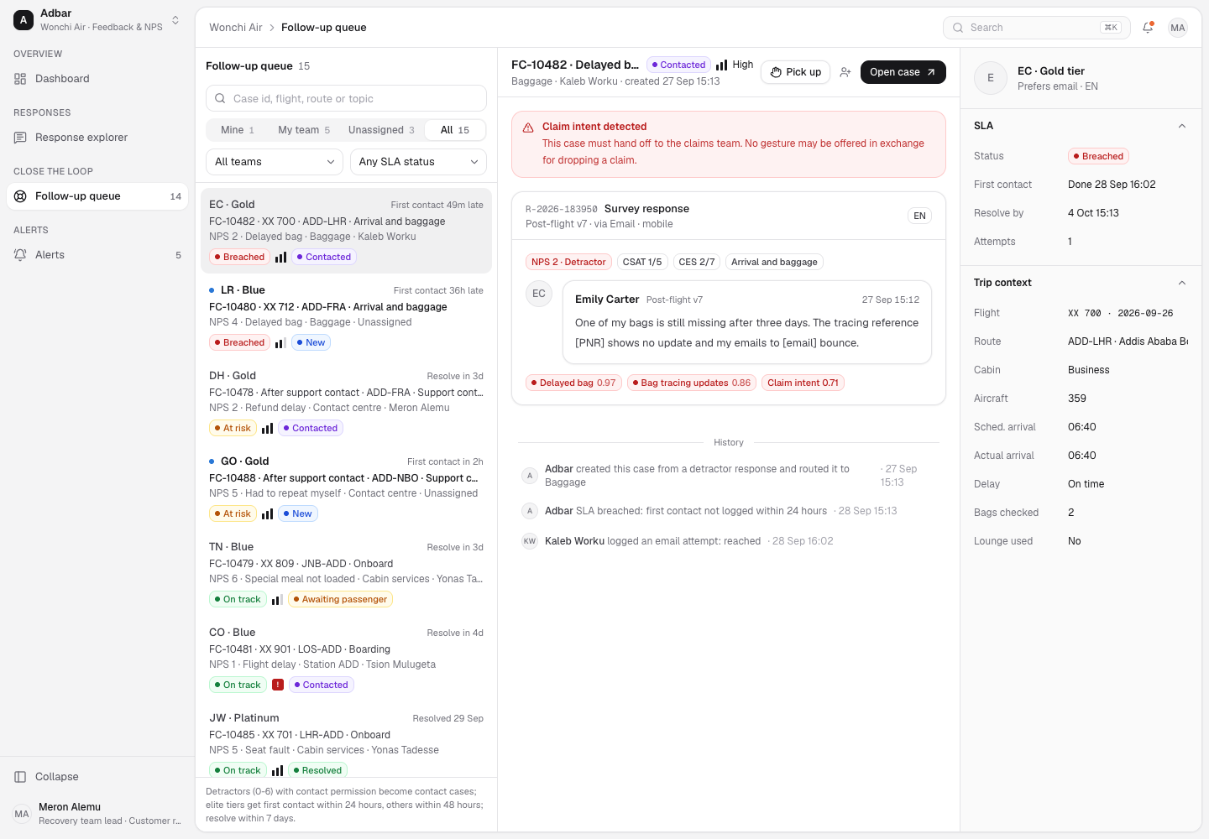
Task: Select the All tab
Action: (x=455, y=130)
